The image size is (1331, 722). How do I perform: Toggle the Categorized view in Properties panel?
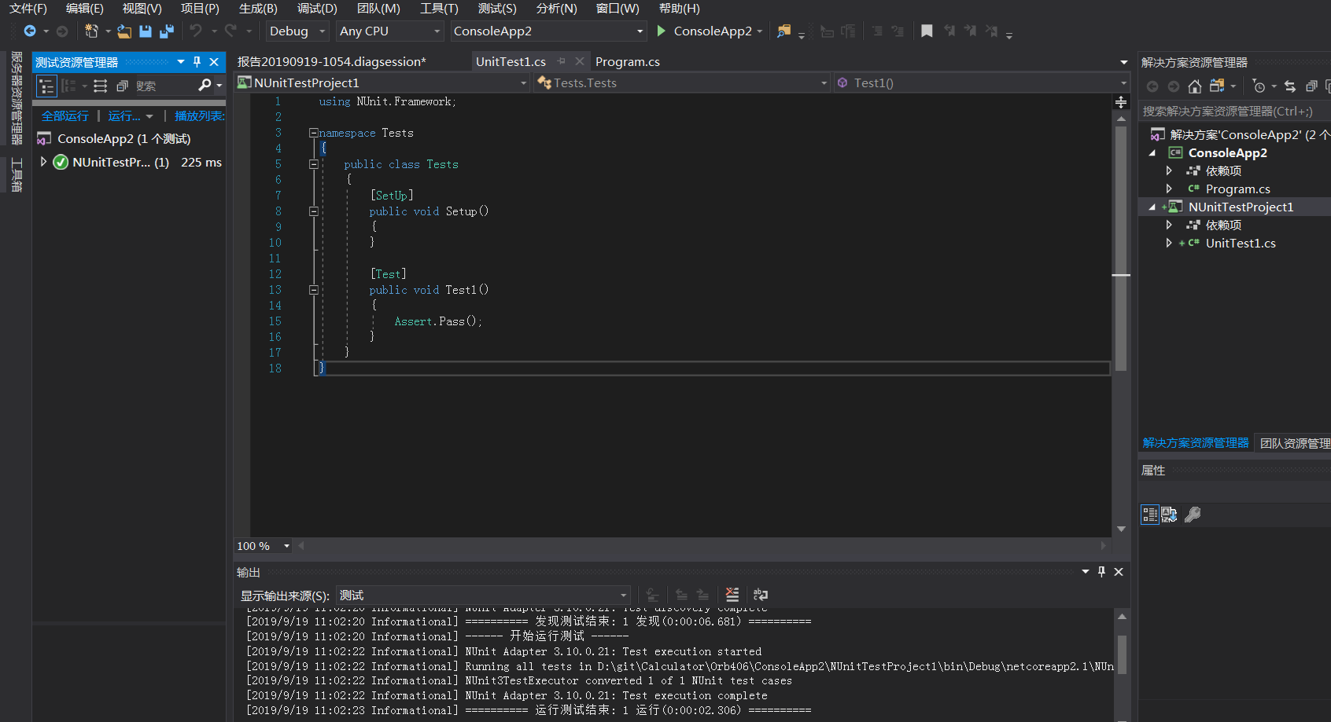(1150, 515)
